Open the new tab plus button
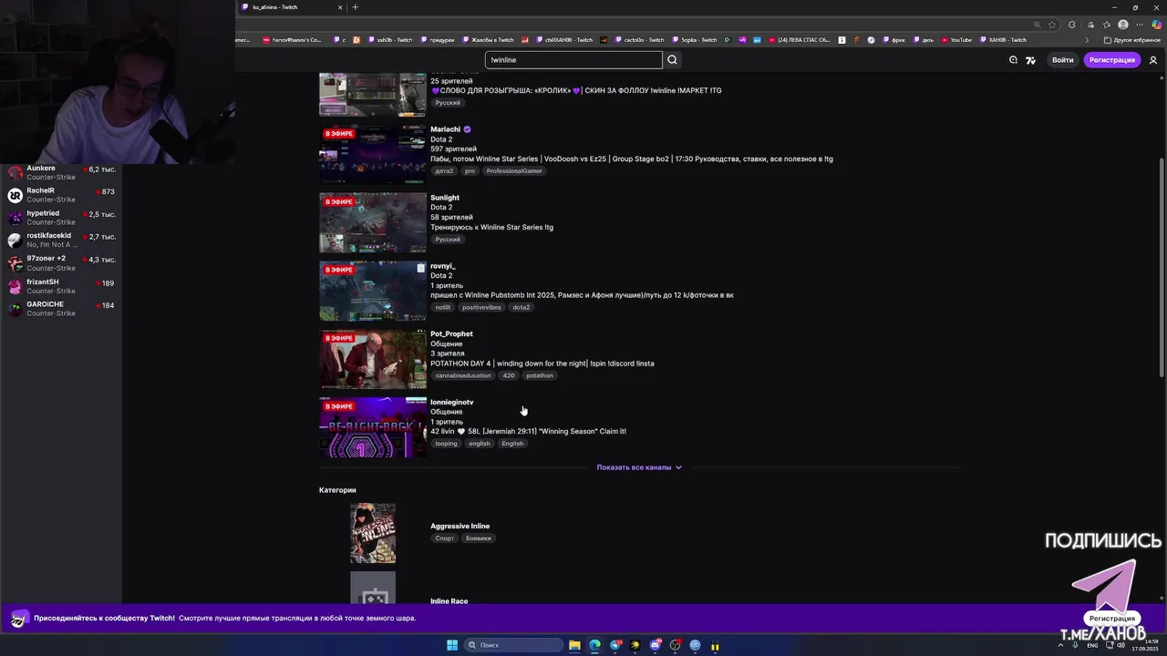The width and height of the screenshot is (1167, 656). (356, 7)
